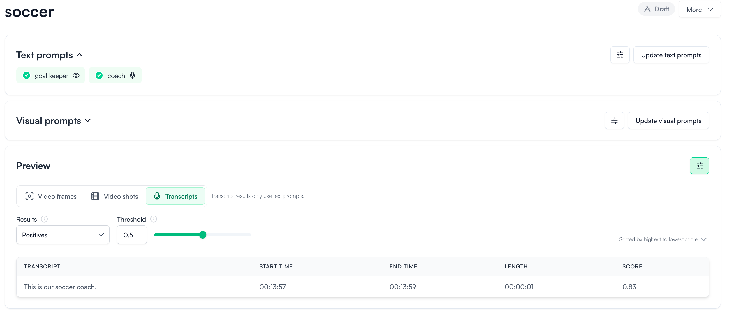Image resolution: width=729 pixels, height=313 pixels.
Task: Click the eye icon on goal keeper
Action: pos(76,76)
